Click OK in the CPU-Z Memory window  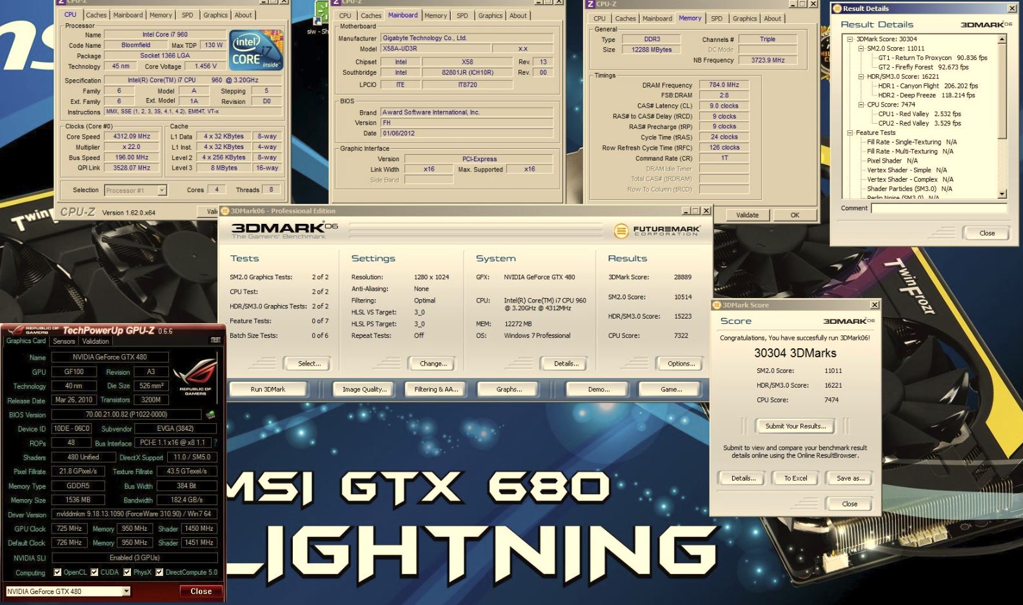pyautogui.click(x=795, y=215)
